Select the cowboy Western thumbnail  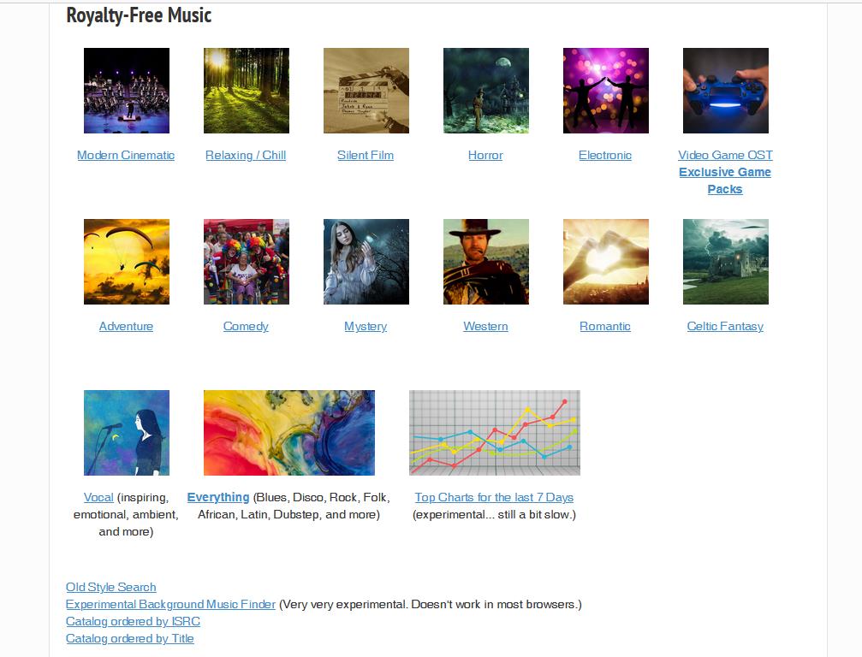click(x=486, y=262)
